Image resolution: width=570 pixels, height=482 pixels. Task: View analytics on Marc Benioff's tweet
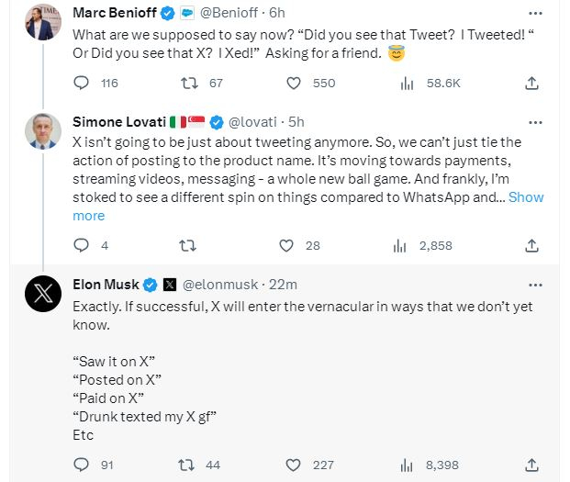[x=405, y=84]
